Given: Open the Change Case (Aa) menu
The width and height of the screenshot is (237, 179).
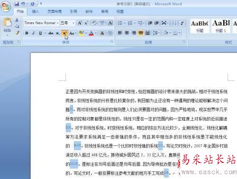Looking at the screenshot, I should click(x=73, y=33).
